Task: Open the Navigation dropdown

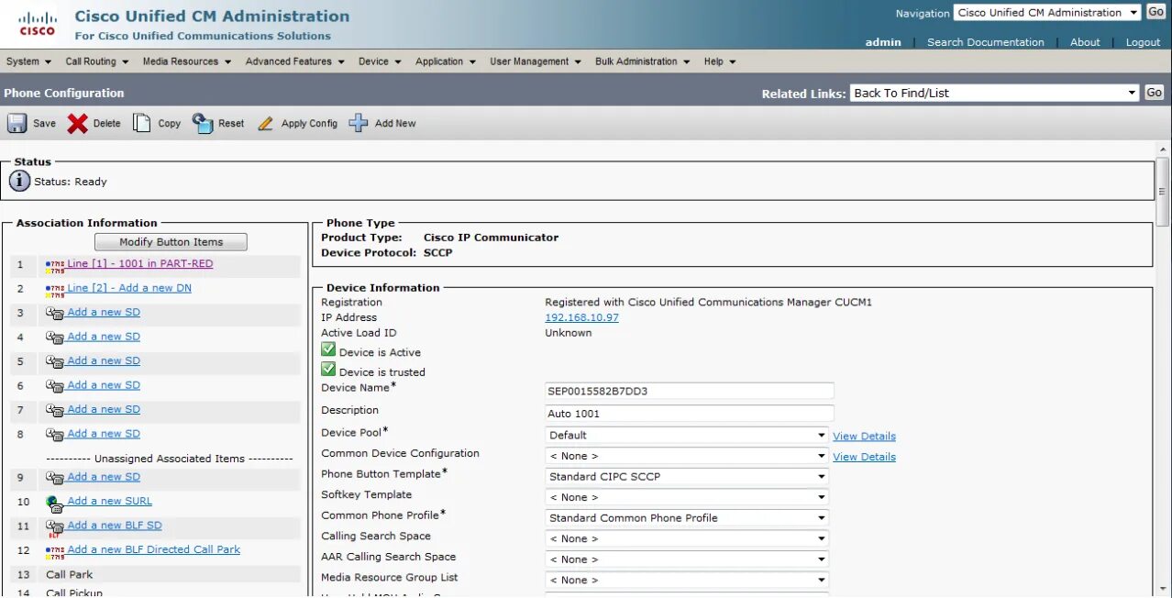Action: tap(1047, 13)
